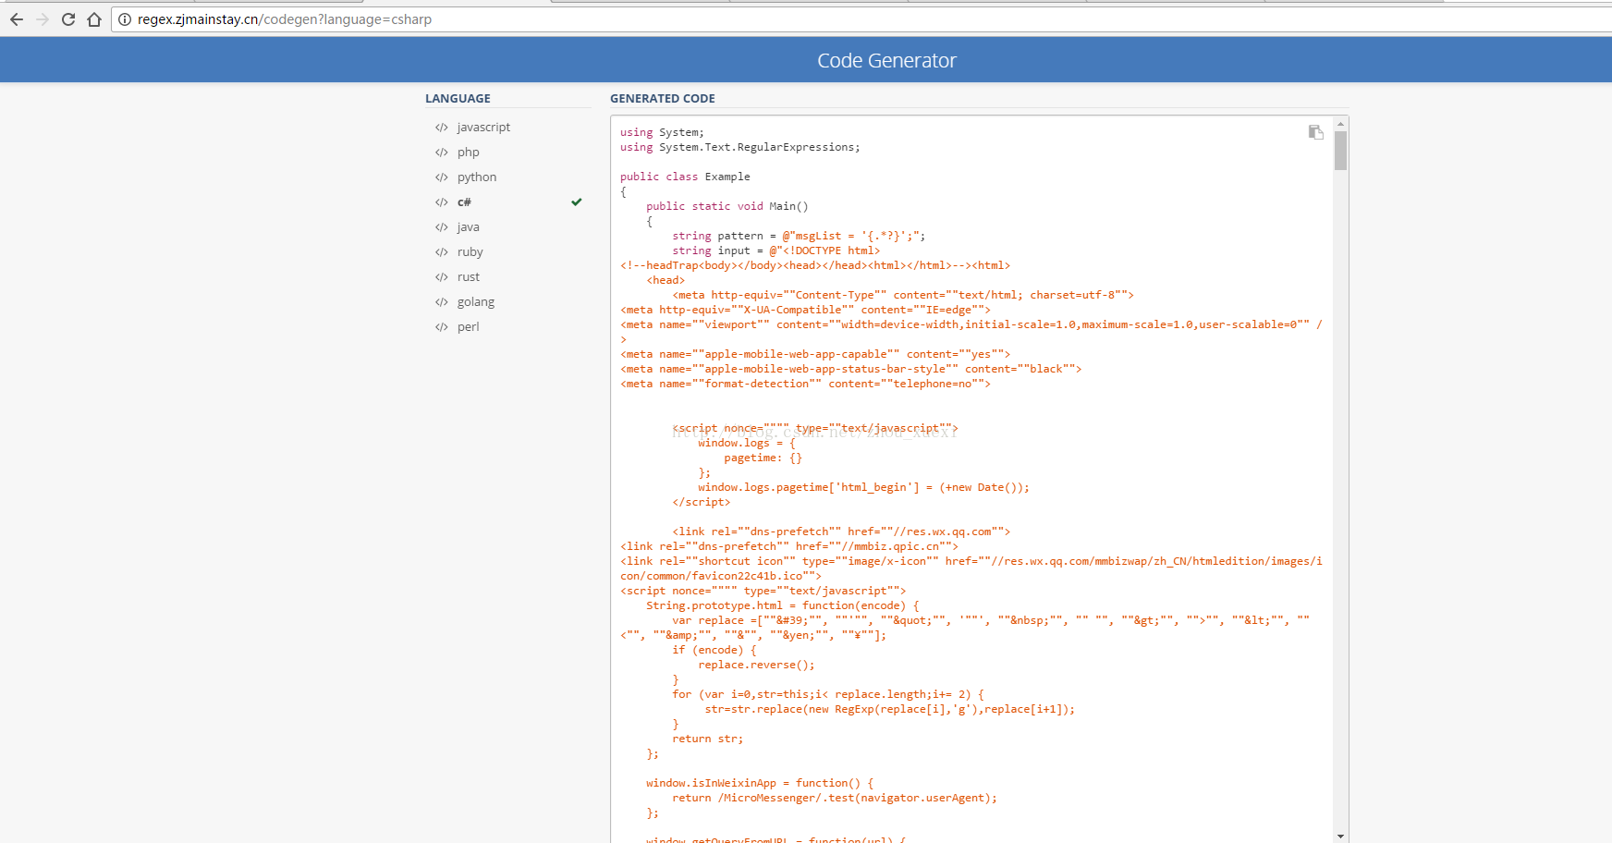Reload the page with the refresh icon
The width and height of the screenshot is (1612, 843).
[68, 19]
